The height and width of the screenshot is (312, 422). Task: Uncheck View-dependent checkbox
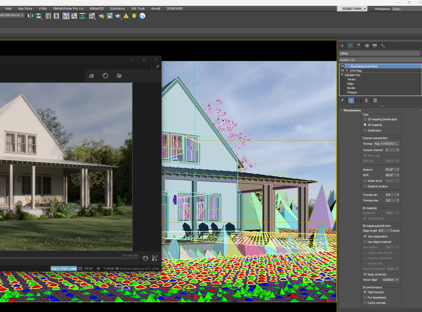365,236
